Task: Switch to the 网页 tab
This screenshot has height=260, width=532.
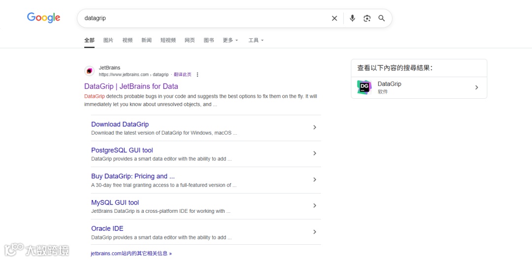Action: (x=190, y=40)
